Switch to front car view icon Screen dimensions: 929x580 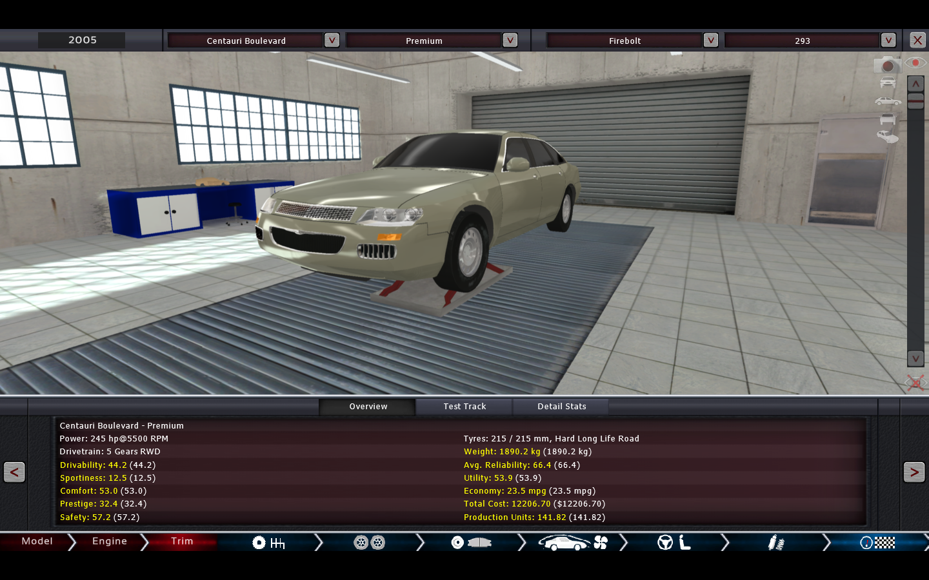coord(888,82)
